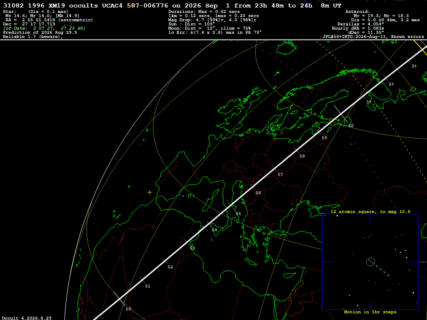Image resolution: width=427 pixels, height=320 pixels.
Task: Click the 'Occult 4.2026.8.29' version text
Action: click(27, 318)
